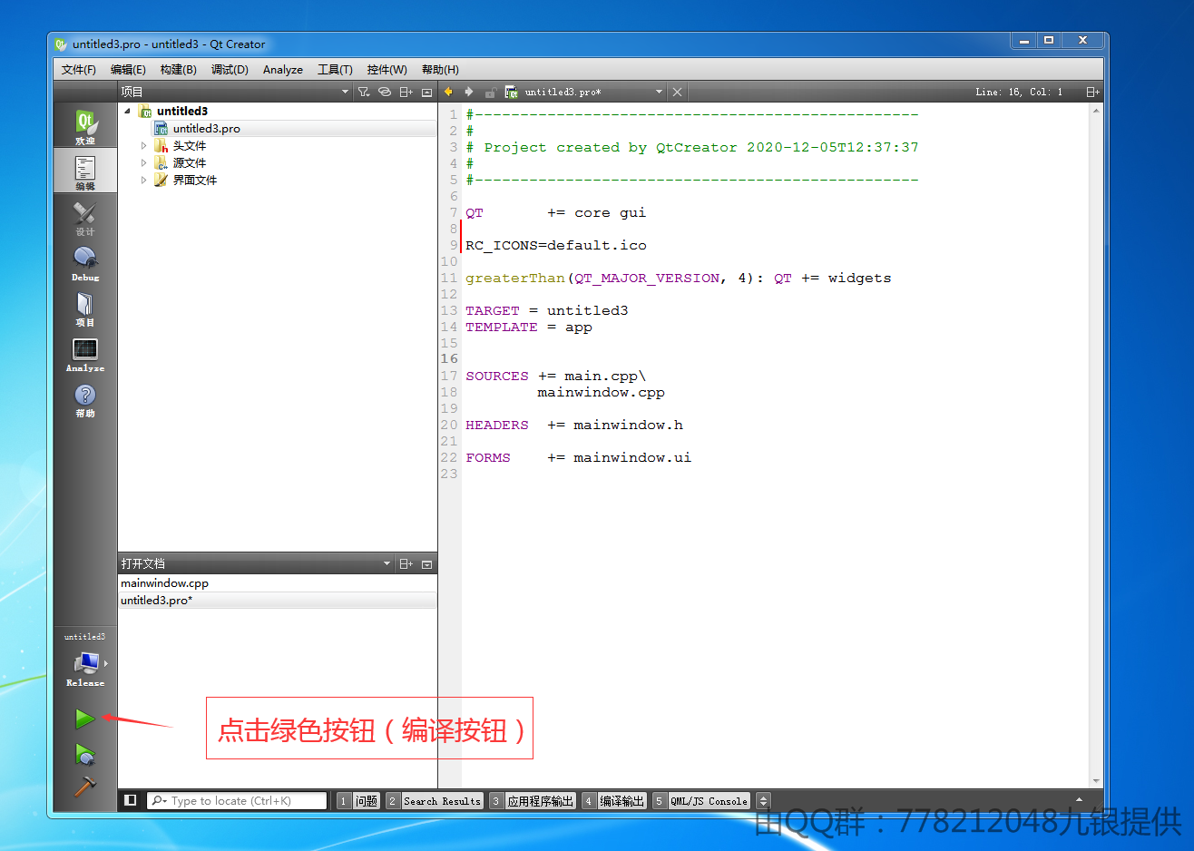This screenshot has height=851, width=1194.
Task: Open the Analyze menu
Action: click(x=283, y=70)
